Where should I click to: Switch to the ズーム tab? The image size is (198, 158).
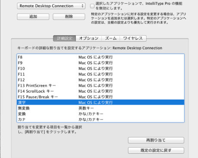[x=111, y=39]
